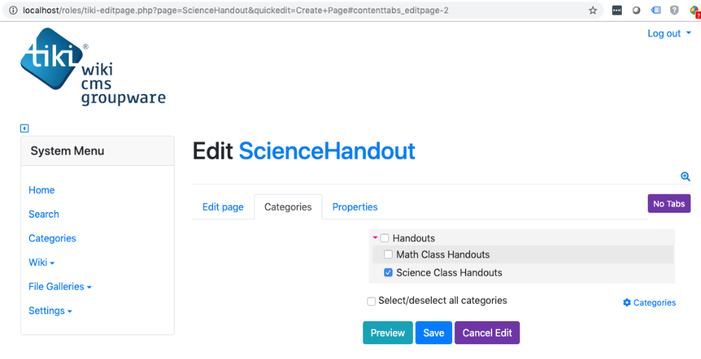Click the Cancel Edit button
The height and width of the screenshot is (359, 701).
point(487,333)
